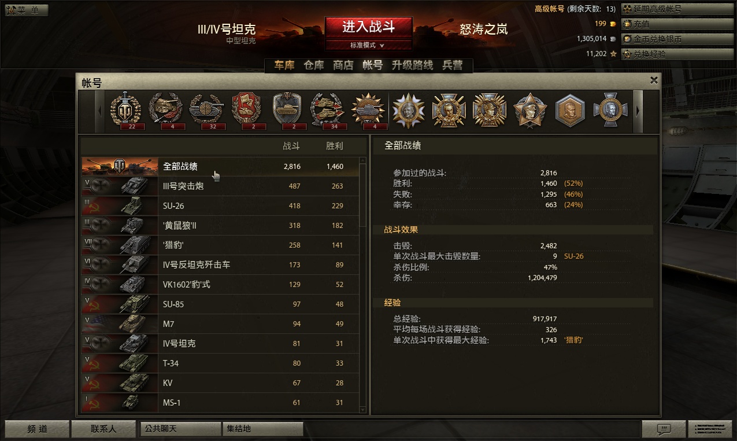This screenshot has width=737, height=441.
Task: Select the '猎豹' tank statistics row
Action: [220, 245]
